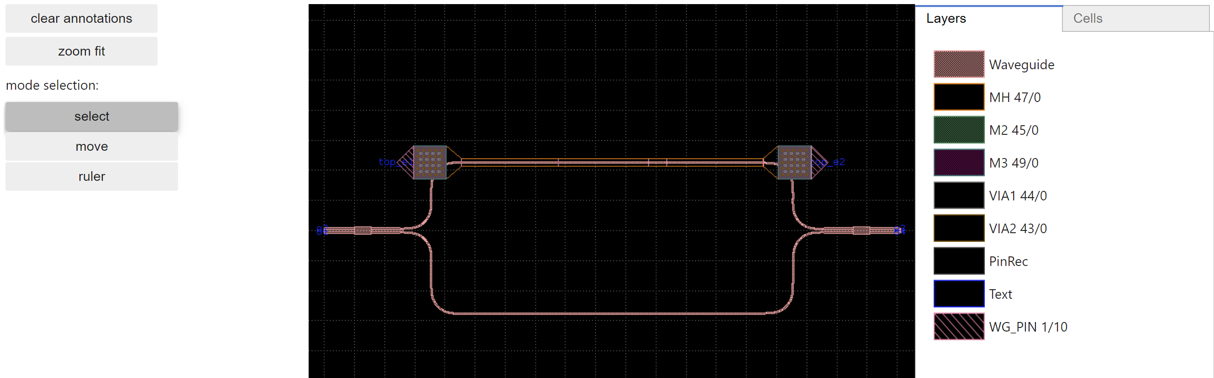Click the M3 49/0 purple swatch

click(959, 163)
